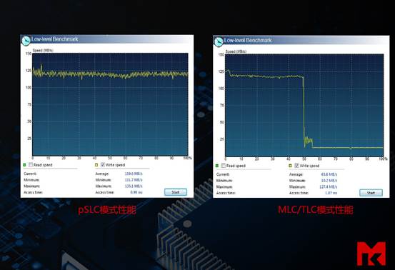Click the 119.6 MB/s average write value
The height and width of the screenshot is (270, 395).
(x=134, y=174)
